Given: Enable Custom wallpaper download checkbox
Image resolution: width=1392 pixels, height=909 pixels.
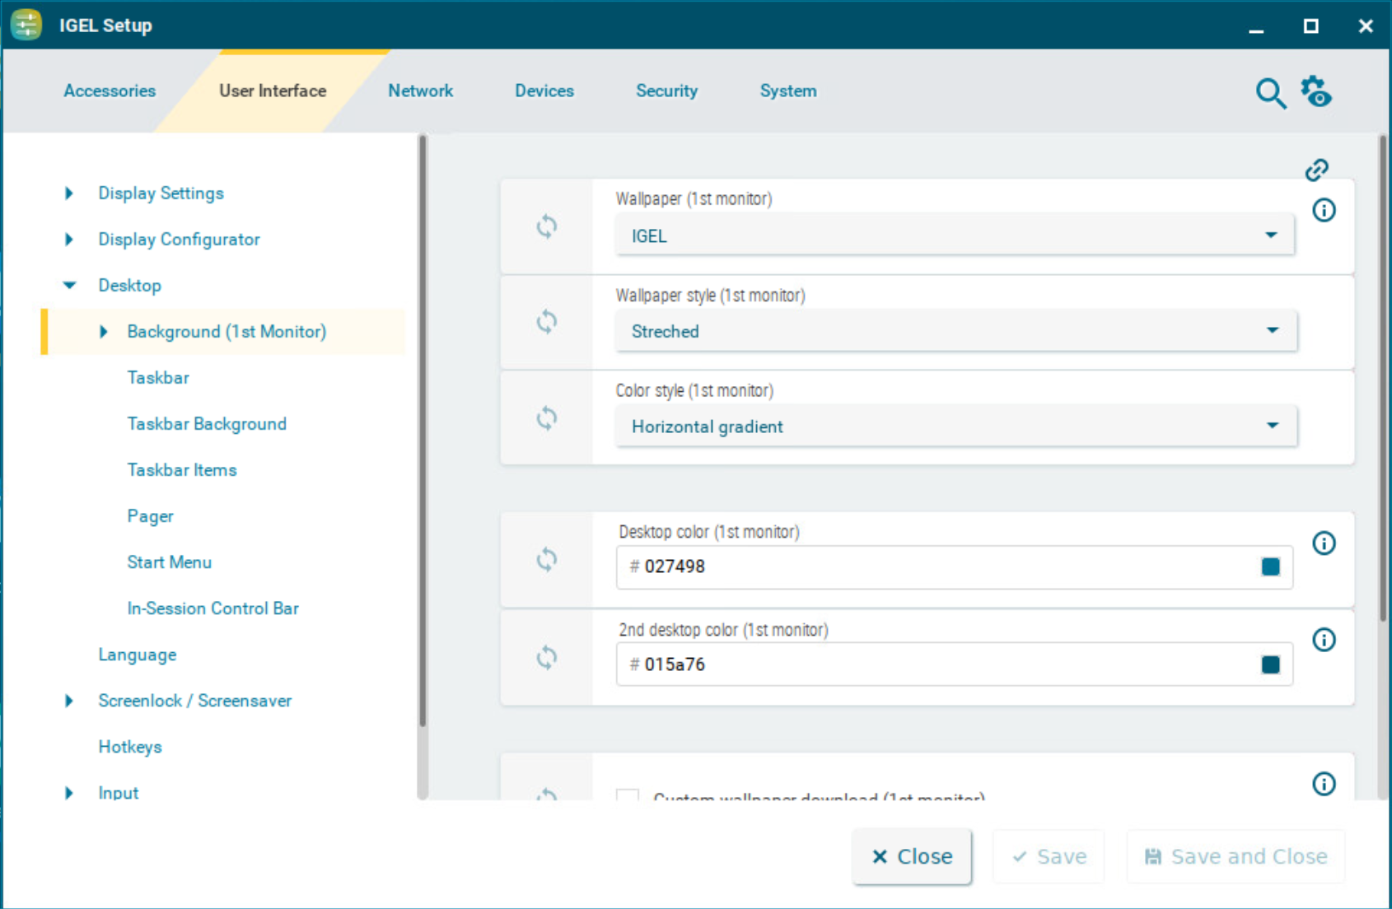Looking at the screenshot, I should pyautogui.click(x=628, y=795).
